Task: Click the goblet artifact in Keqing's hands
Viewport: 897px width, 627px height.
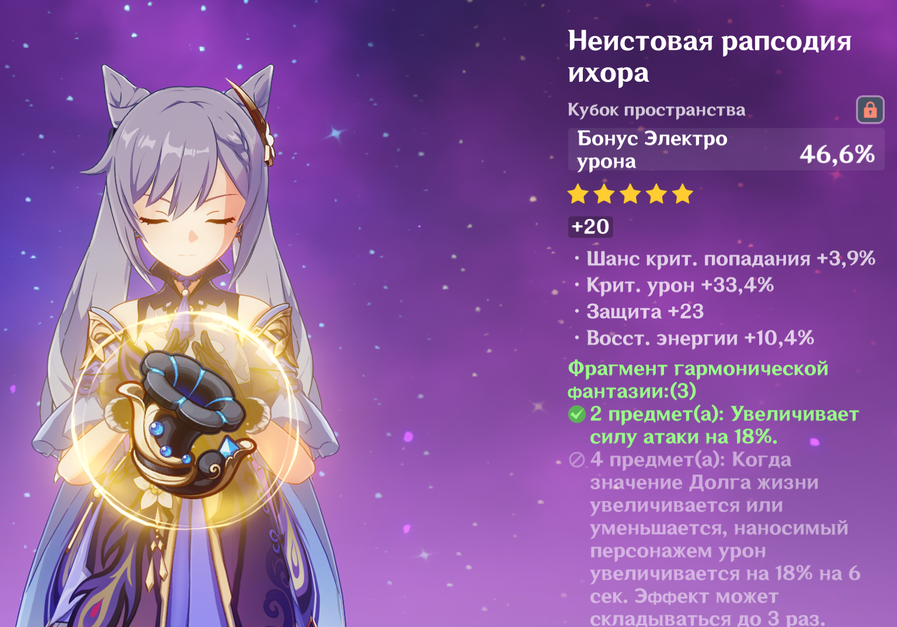Action: pyautogui.click(x=187, y=422)
